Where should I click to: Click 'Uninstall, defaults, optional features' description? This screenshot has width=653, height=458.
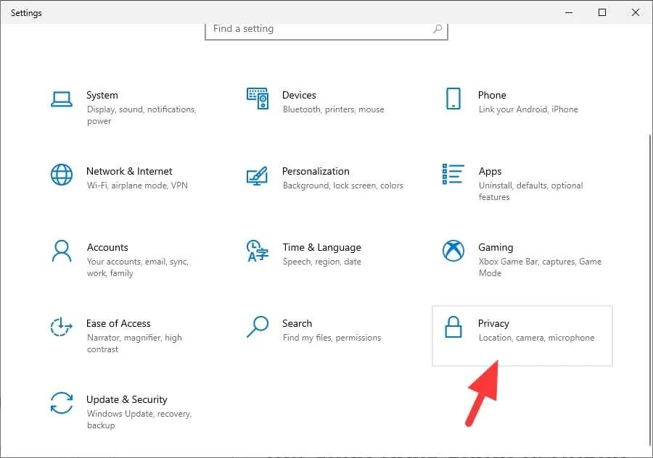pos(530,191)
